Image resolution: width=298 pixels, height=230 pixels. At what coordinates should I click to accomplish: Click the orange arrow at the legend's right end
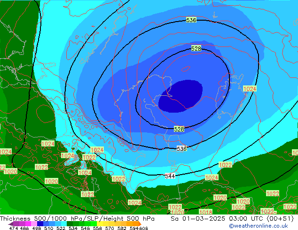pos(140,224)
